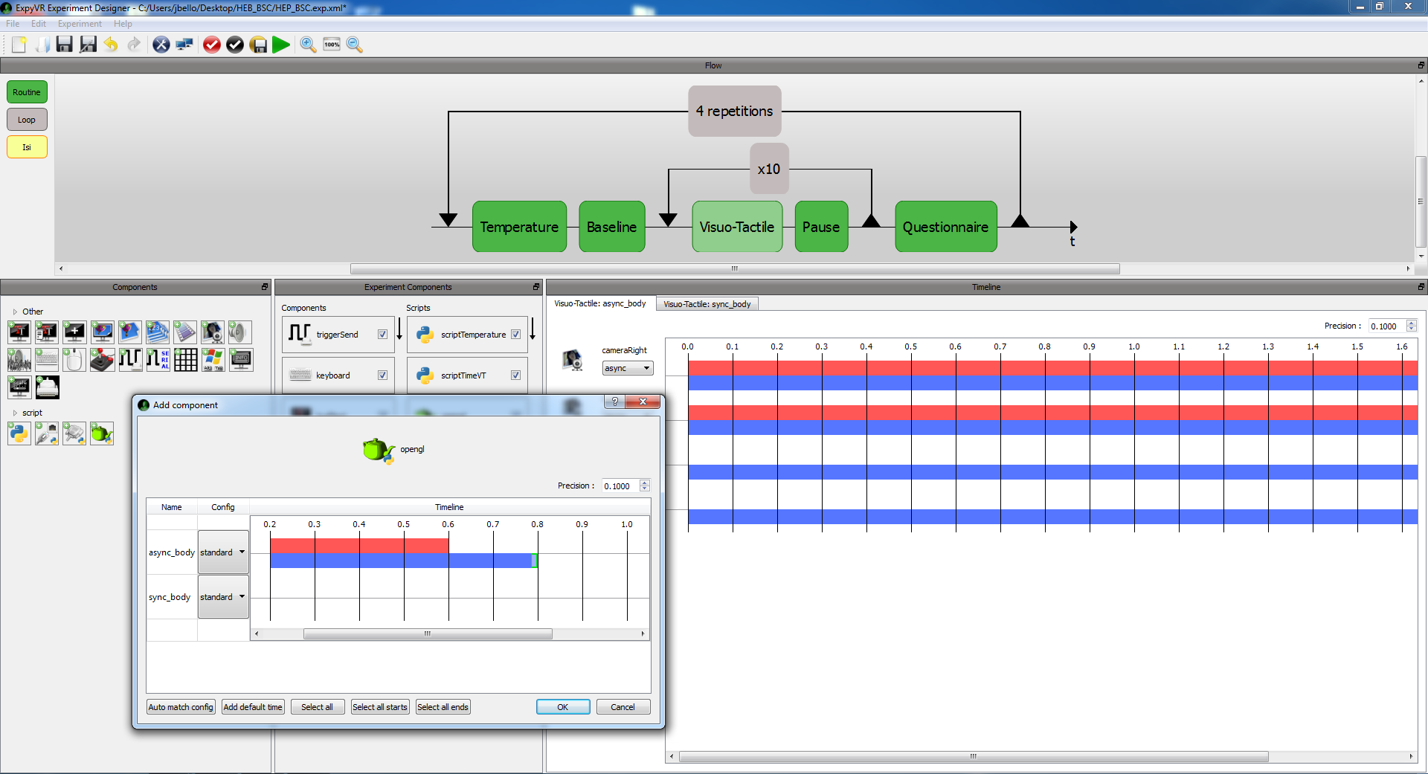Select the mouse component icon
The image size is (1428, 774).
[74, 360]
